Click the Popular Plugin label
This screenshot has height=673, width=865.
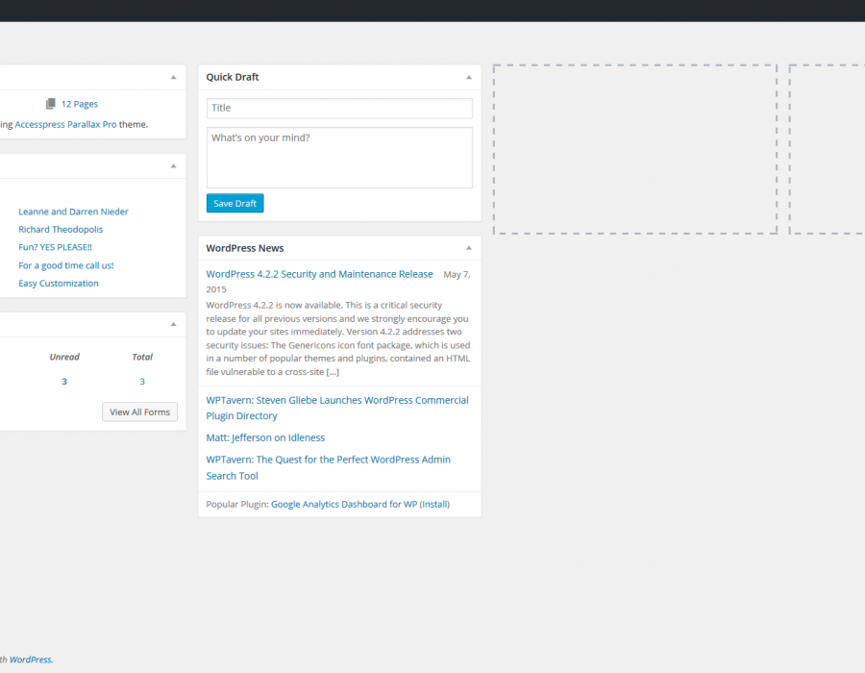237,504
